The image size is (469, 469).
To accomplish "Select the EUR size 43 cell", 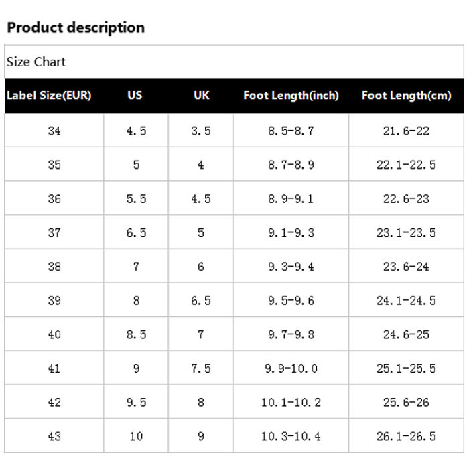I will [x=54, y=436].
